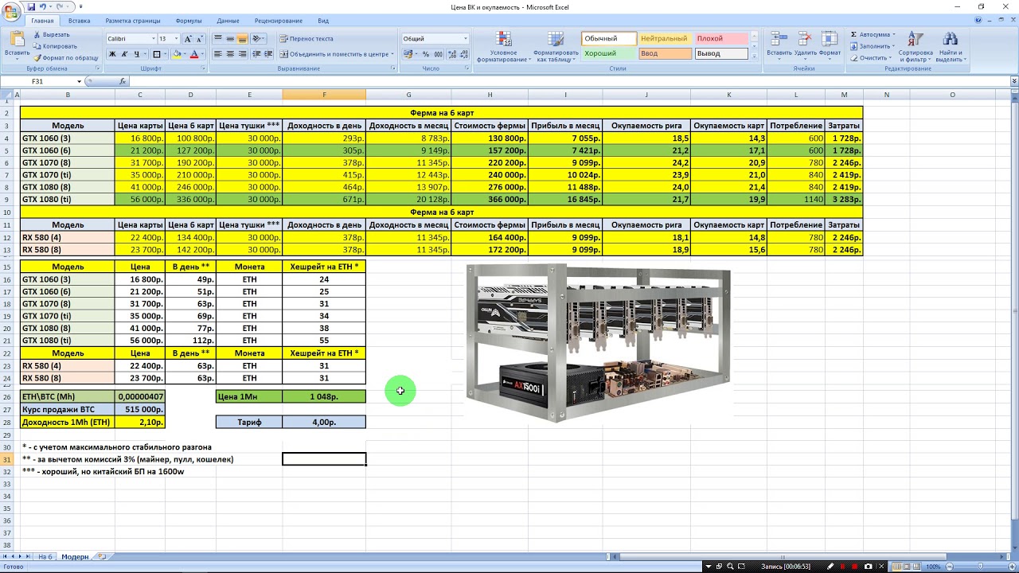
Task: Click the percent style icon
Action: 426,54
